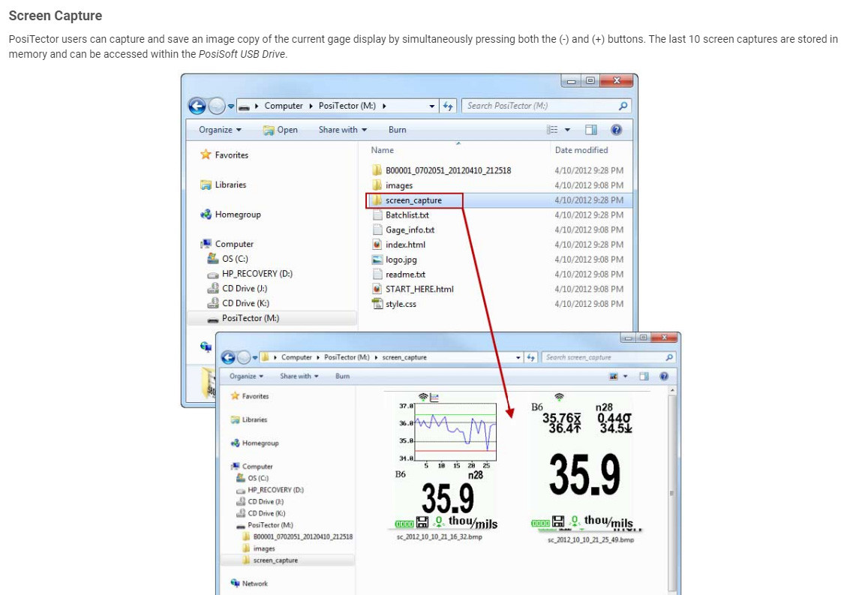This screenshot has width=844, height=595.
Task: Select the START_HERE.html file
Action: click(x=419, y=289)
